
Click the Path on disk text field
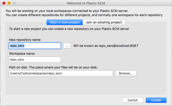click(61, 73)
